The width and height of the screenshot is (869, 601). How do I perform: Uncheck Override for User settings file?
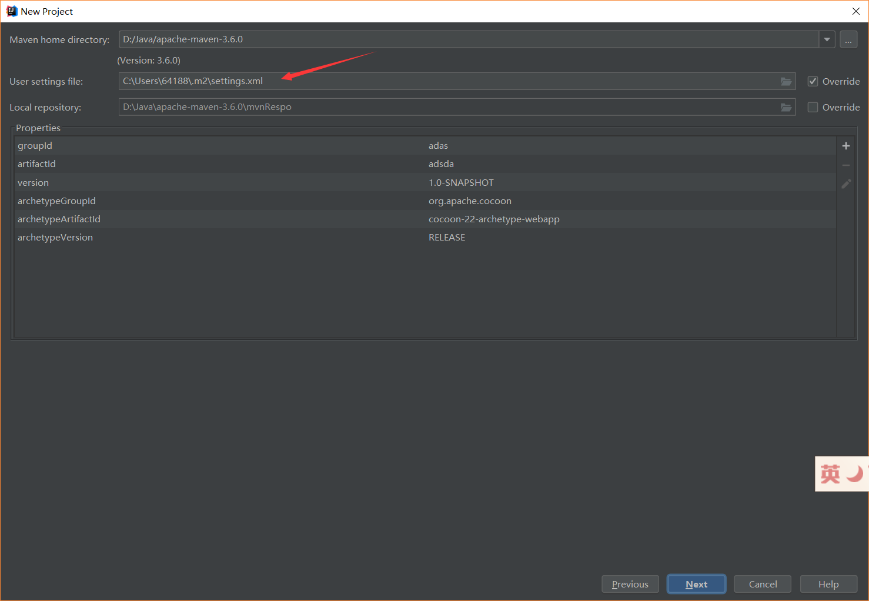click(x=813, y=81)
